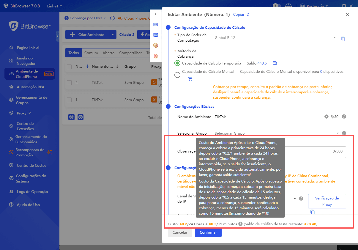The image size is (358, 250).
Task: Collapse the side icon strip with chevron
Action: click(156, 14)
